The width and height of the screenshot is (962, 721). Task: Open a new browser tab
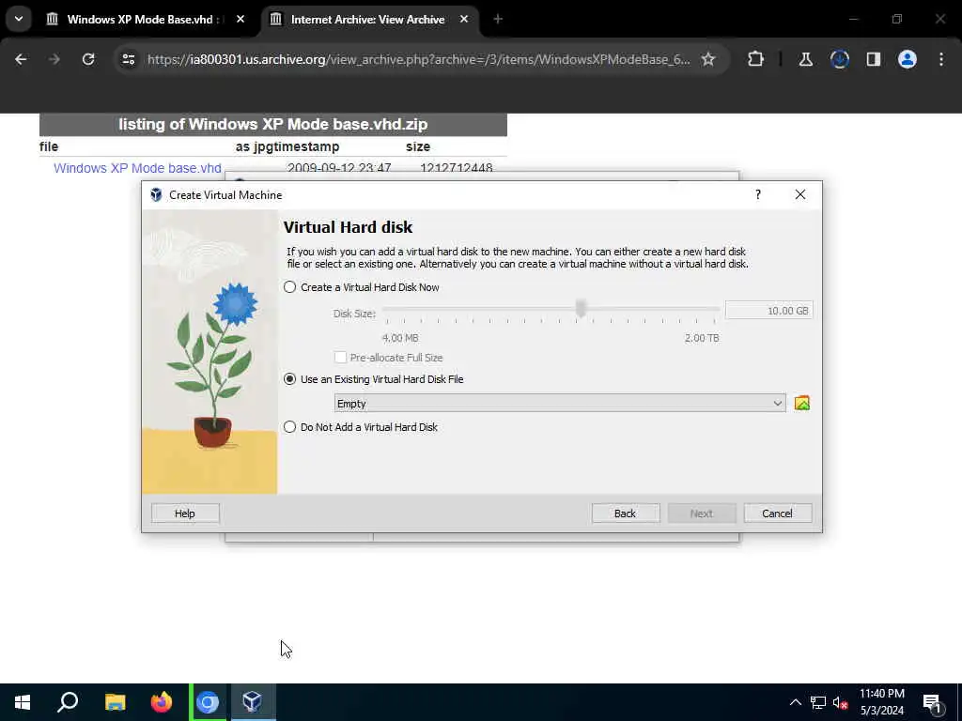point(498,20)
